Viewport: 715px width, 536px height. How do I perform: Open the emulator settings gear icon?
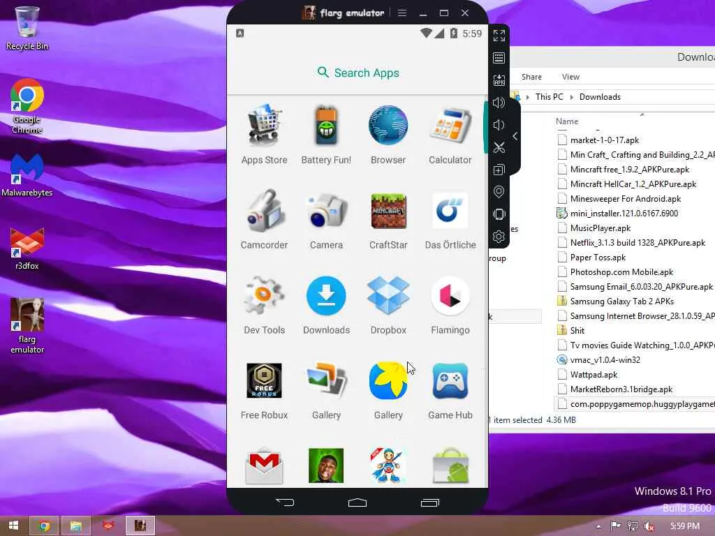pyautogui.click(x=499, y=237)
